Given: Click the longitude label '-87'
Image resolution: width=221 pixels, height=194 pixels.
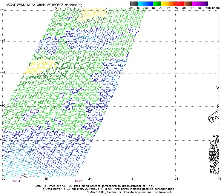Looking at the screenshot, I should point(46,179).
